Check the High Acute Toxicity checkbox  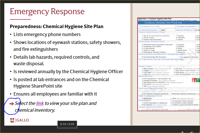pyautogui.click(x=142, y=36)
